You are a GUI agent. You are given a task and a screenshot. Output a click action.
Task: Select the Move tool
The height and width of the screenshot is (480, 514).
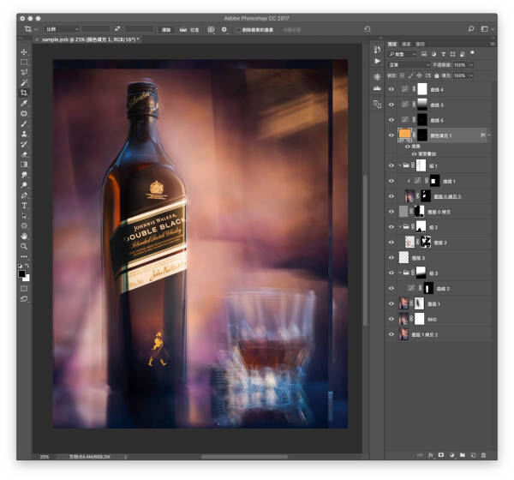coord(24,52)
